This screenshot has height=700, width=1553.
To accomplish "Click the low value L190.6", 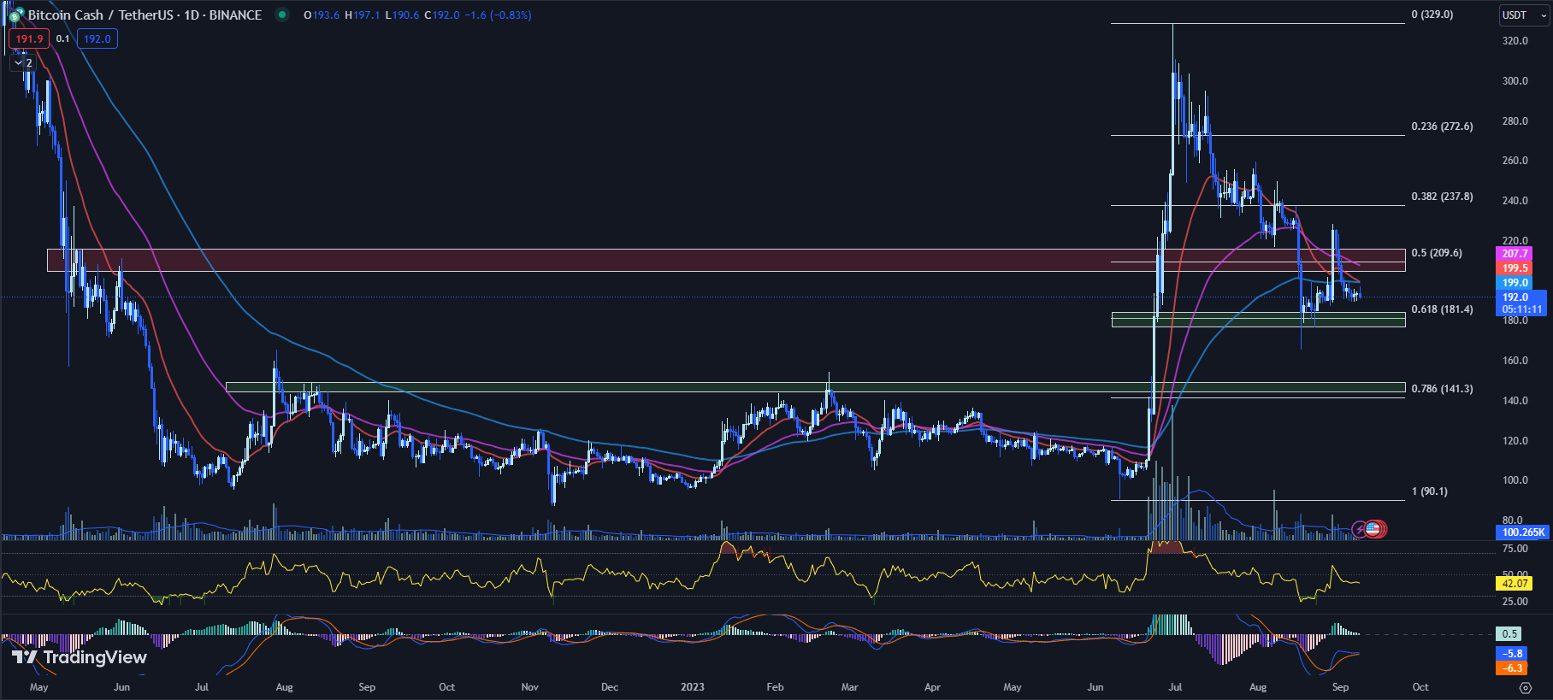I will (x=402, y=15).
